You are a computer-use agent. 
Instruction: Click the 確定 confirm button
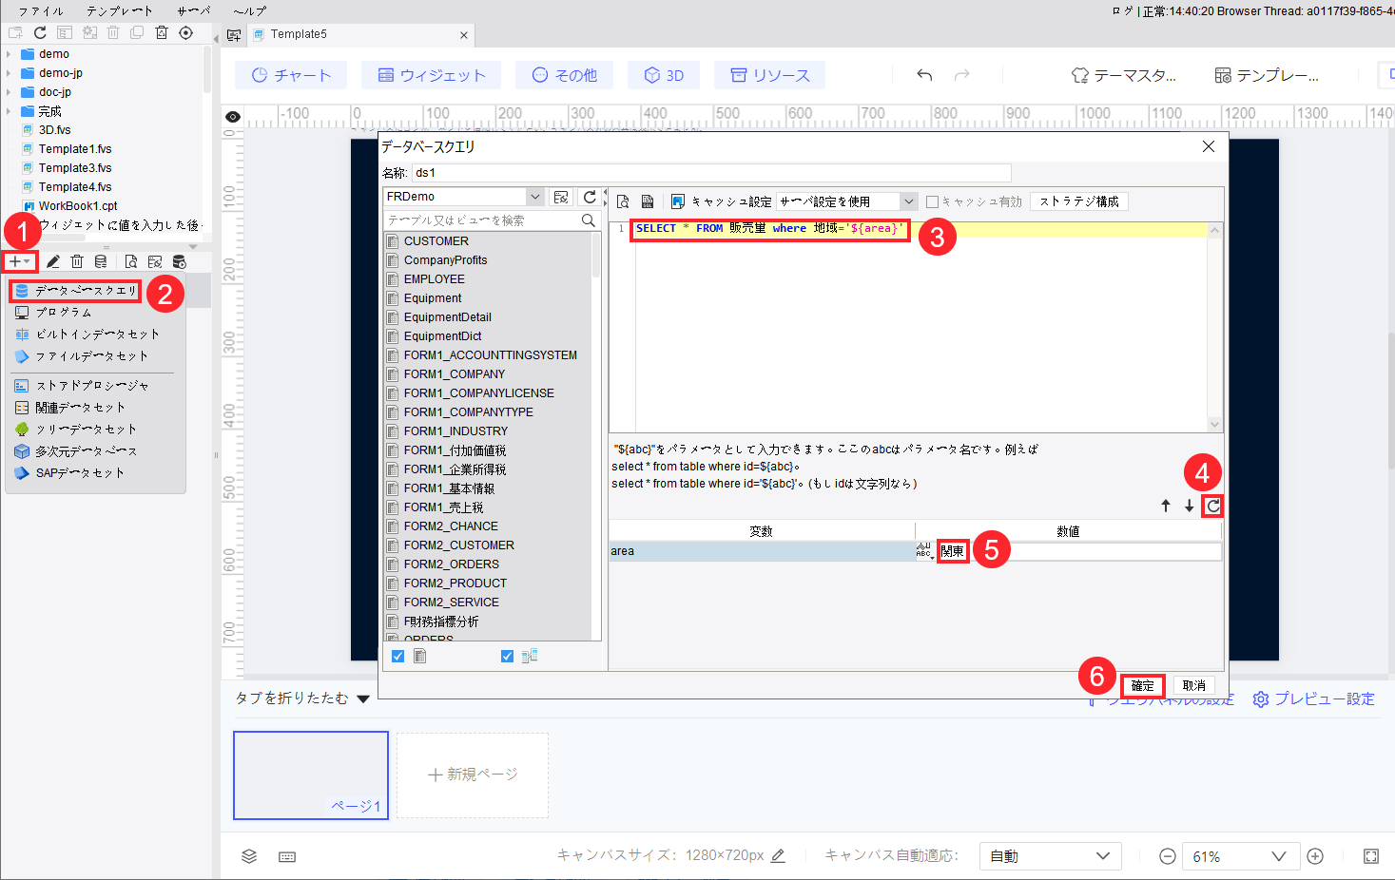click(x=1142, y=685)
